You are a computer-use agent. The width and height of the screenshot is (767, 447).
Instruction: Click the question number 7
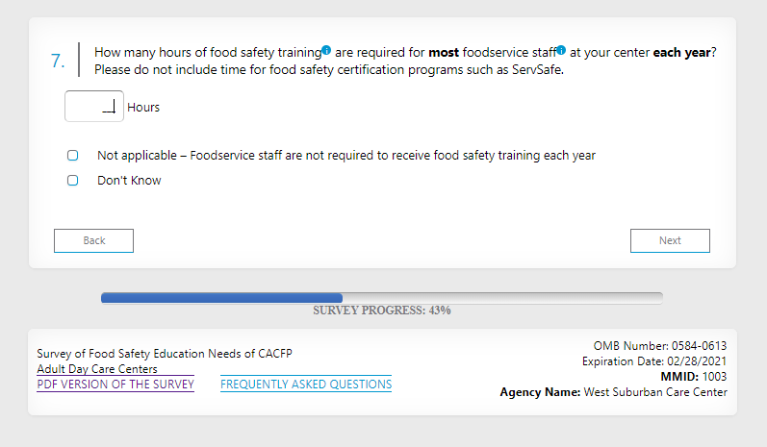tap(58, 61)
